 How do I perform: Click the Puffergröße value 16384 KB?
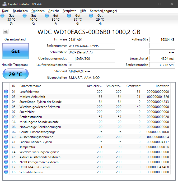[x=162, y=40]
